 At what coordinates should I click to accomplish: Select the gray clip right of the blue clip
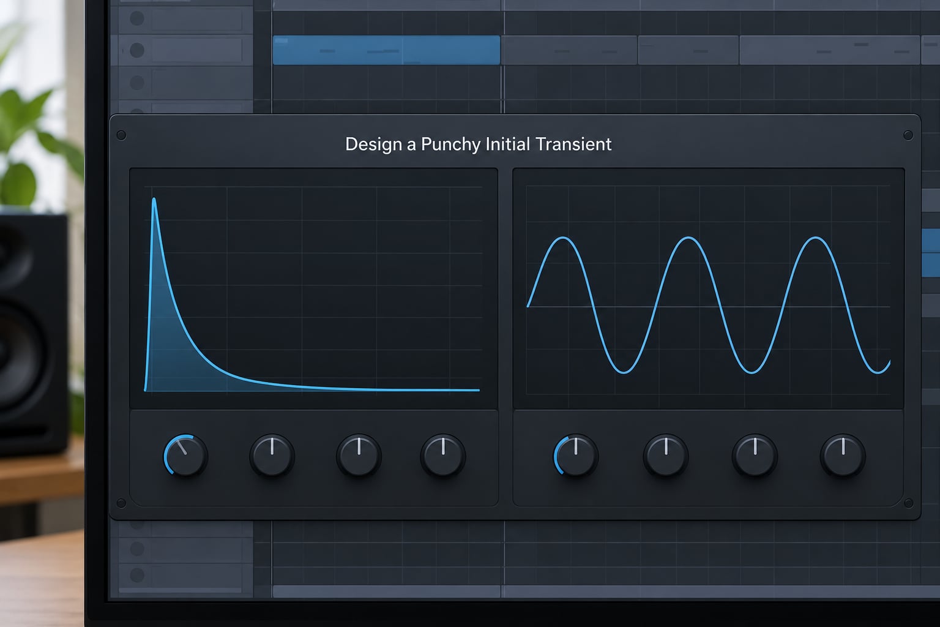point(569,50)
